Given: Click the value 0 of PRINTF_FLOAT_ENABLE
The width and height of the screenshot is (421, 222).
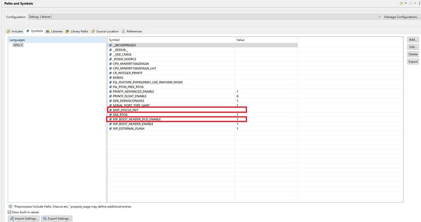Looking at the screenshot, I should 237,96.
